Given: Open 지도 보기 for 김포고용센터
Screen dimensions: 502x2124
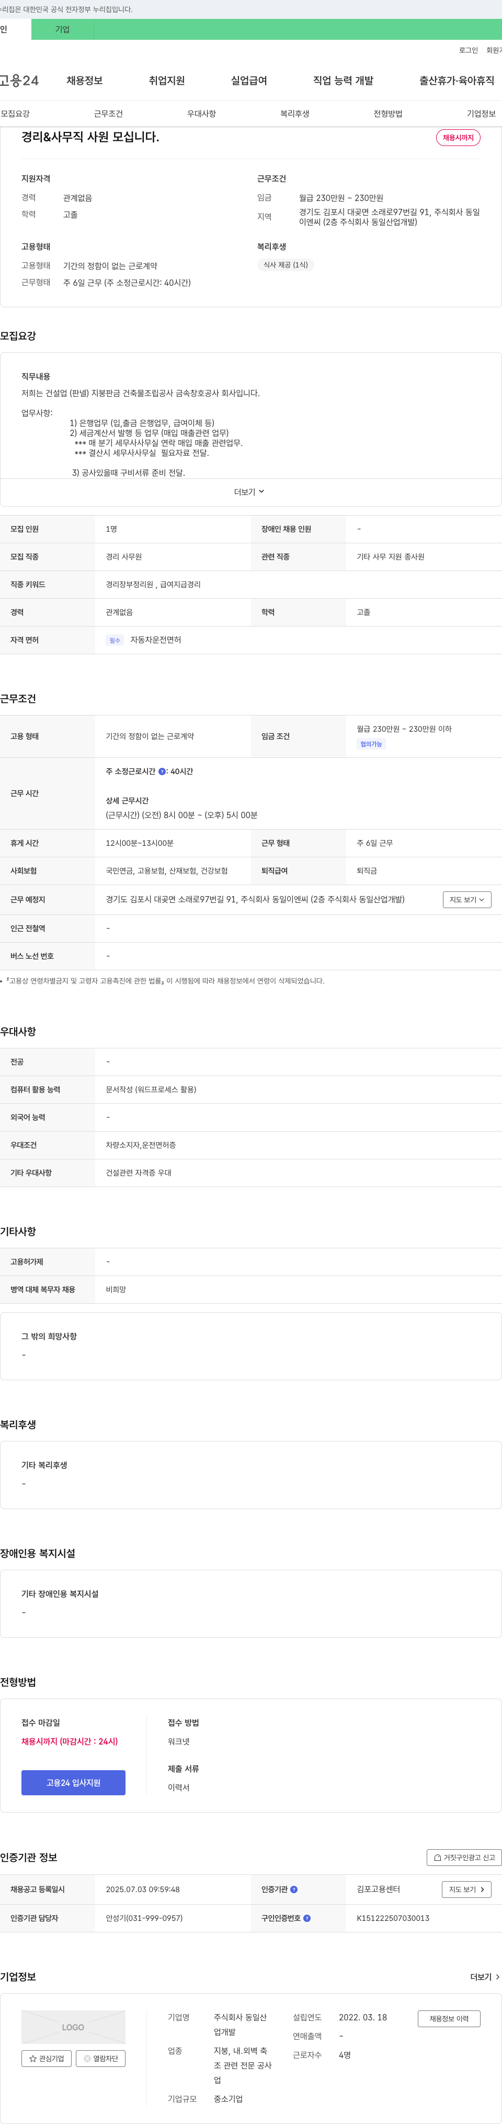Looking at the screenshot, I should click(x=466, y=1889).
